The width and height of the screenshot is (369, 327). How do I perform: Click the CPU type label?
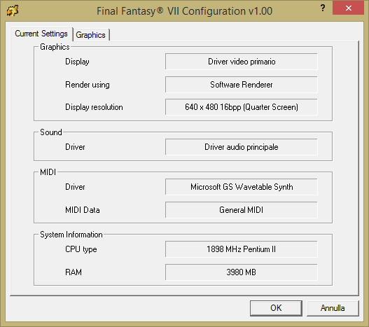pos(81,249)
